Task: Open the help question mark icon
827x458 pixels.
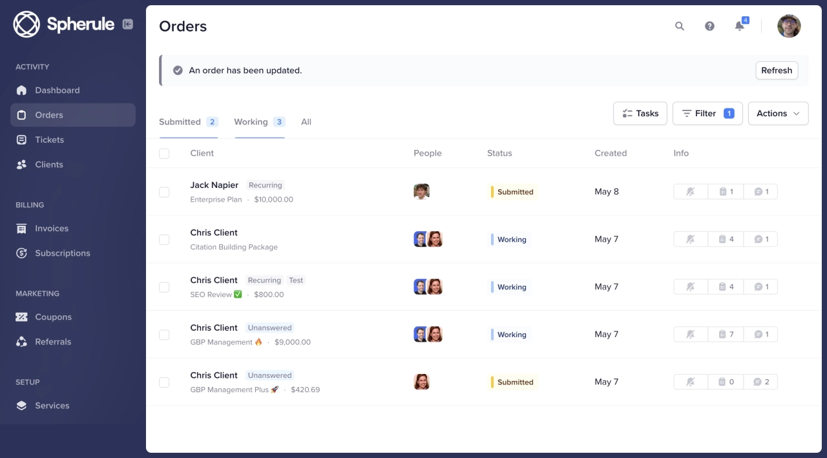Action: click(709, 26)
